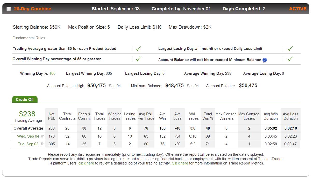The image size is (313, 180).
Task: Click the Avg P&L Per Trade header
Action: (x=146, y=116)
